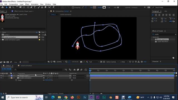Screen dimensions: 178x100
Task: Expand the Shape Layer 1 properties
Action: tap(10, 76)
